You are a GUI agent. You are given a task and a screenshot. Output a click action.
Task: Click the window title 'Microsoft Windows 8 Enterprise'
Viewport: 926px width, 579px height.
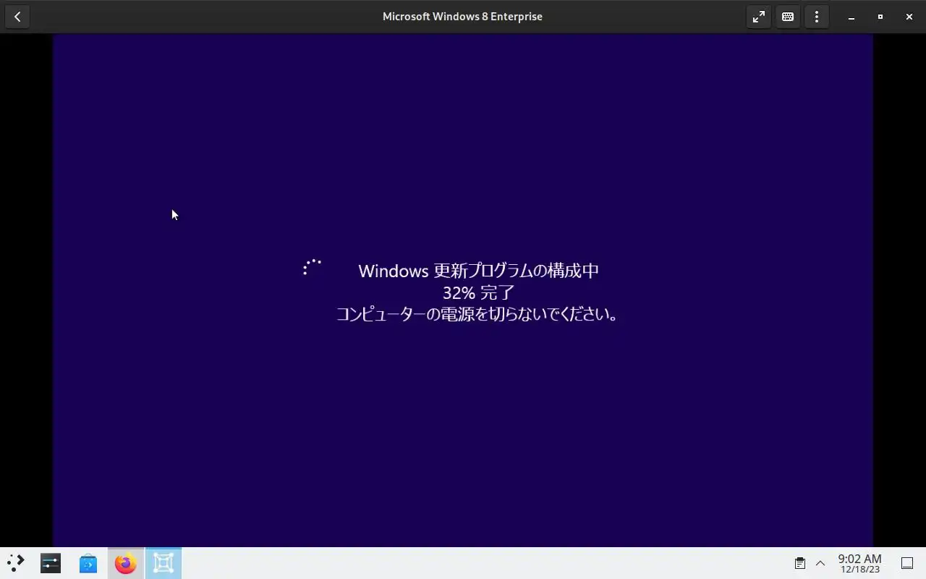pos(462,17)
